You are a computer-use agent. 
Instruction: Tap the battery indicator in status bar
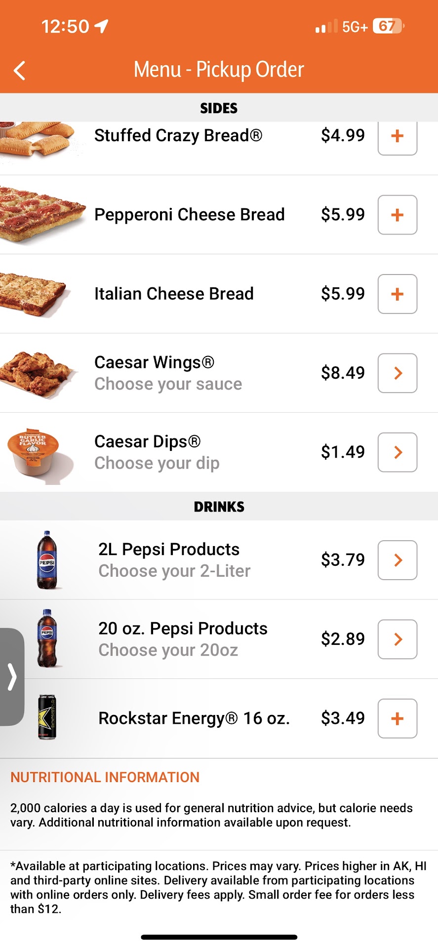[x=388, y=26]
